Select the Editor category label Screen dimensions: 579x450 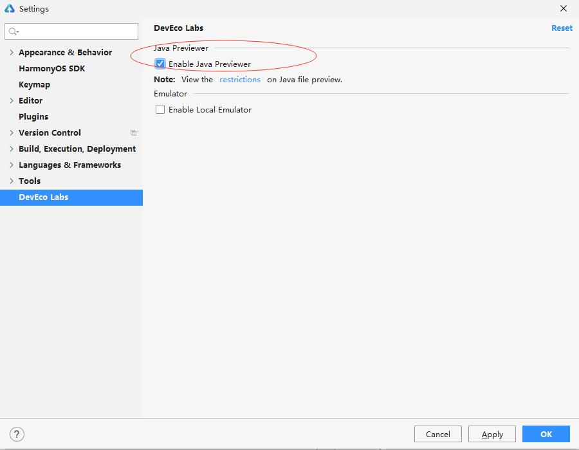point(31,101)
